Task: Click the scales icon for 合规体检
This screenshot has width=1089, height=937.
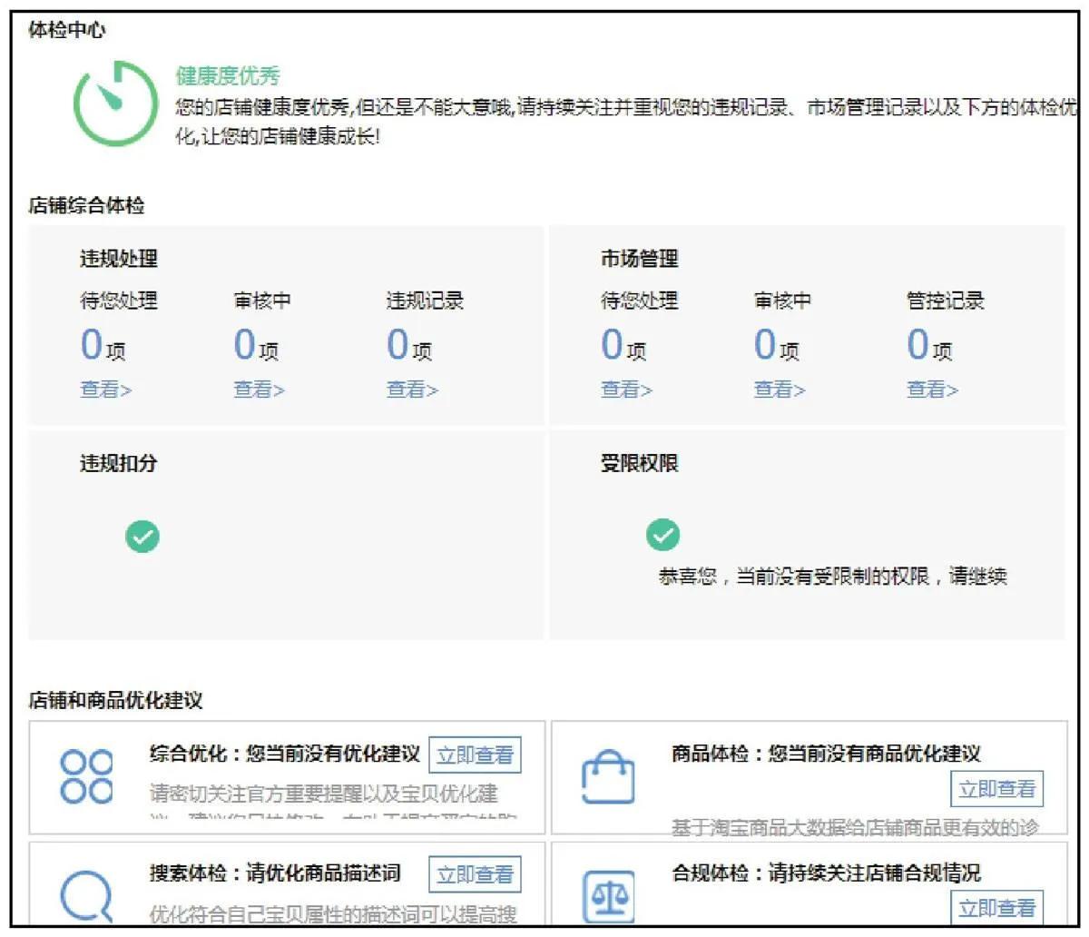Action: click(610, 894)
